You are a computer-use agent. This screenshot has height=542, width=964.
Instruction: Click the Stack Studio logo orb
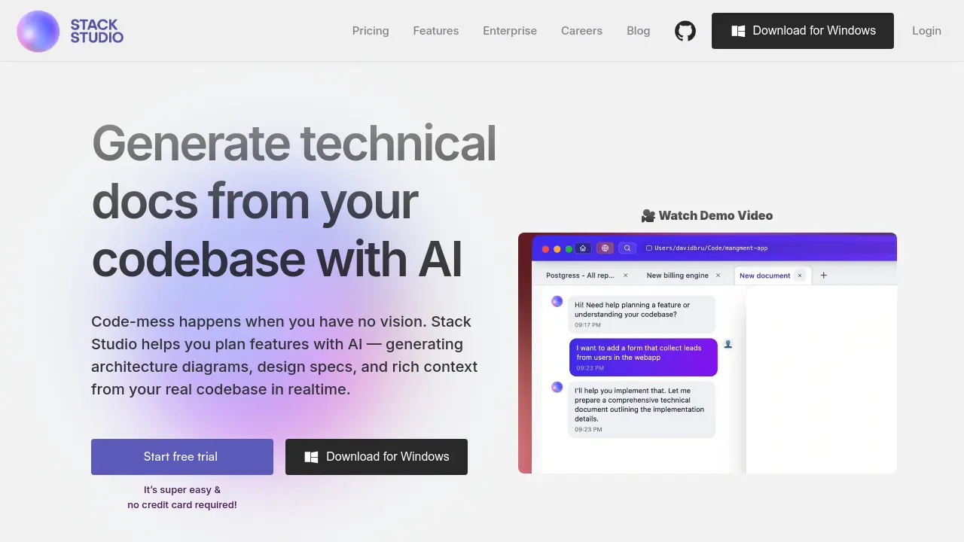tap(38, 31)
